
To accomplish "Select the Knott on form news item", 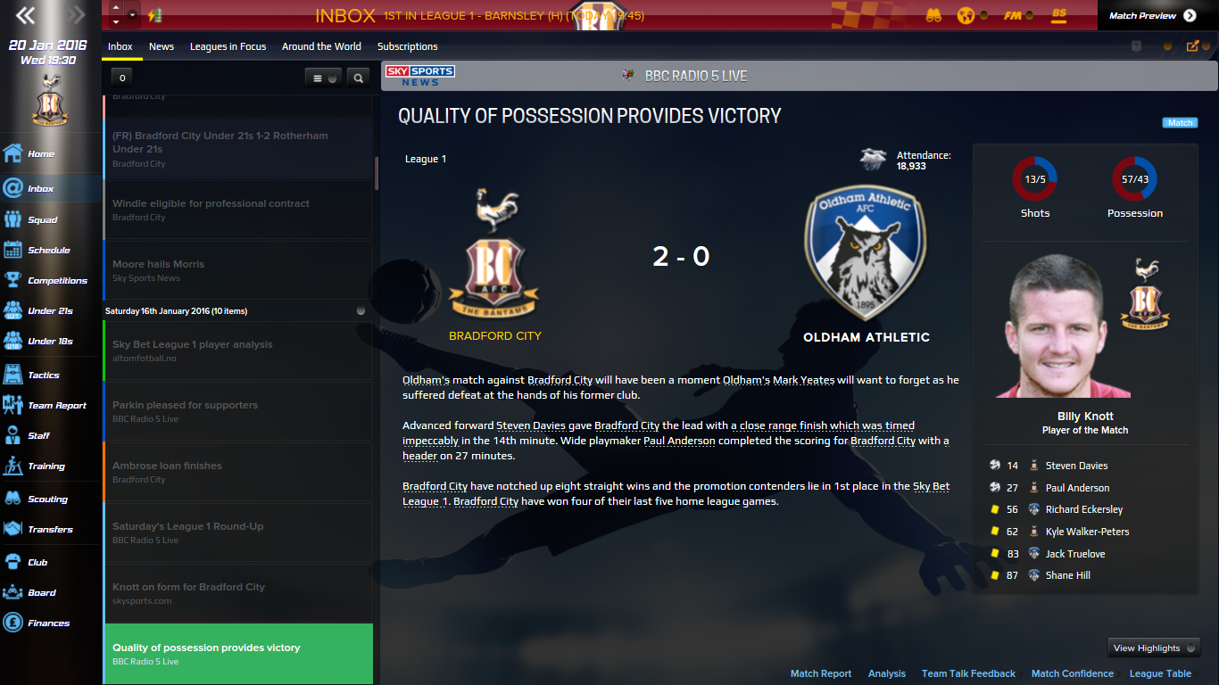I will [237, 593].
